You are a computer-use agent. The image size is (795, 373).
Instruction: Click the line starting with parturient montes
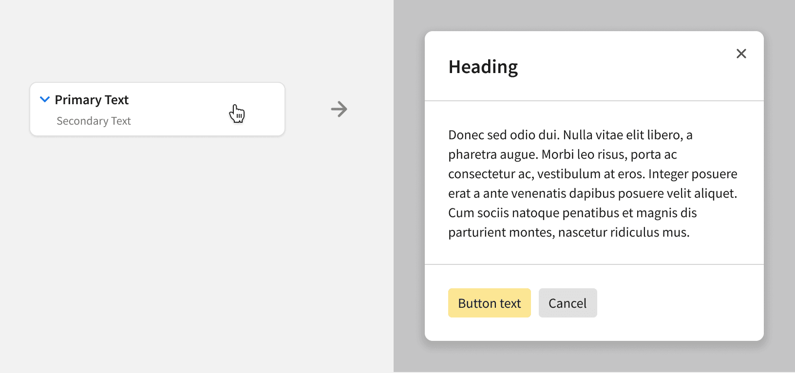tap(568, 232)
